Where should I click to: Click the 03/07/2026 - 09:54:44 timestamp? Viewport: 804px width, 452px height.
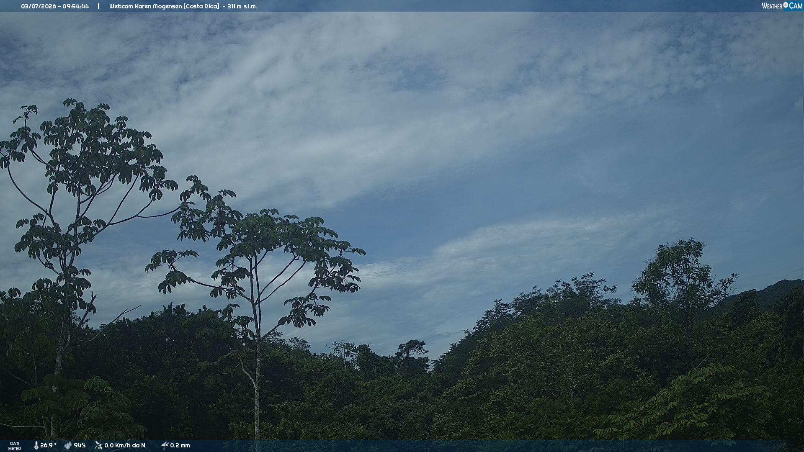(55, 6)
